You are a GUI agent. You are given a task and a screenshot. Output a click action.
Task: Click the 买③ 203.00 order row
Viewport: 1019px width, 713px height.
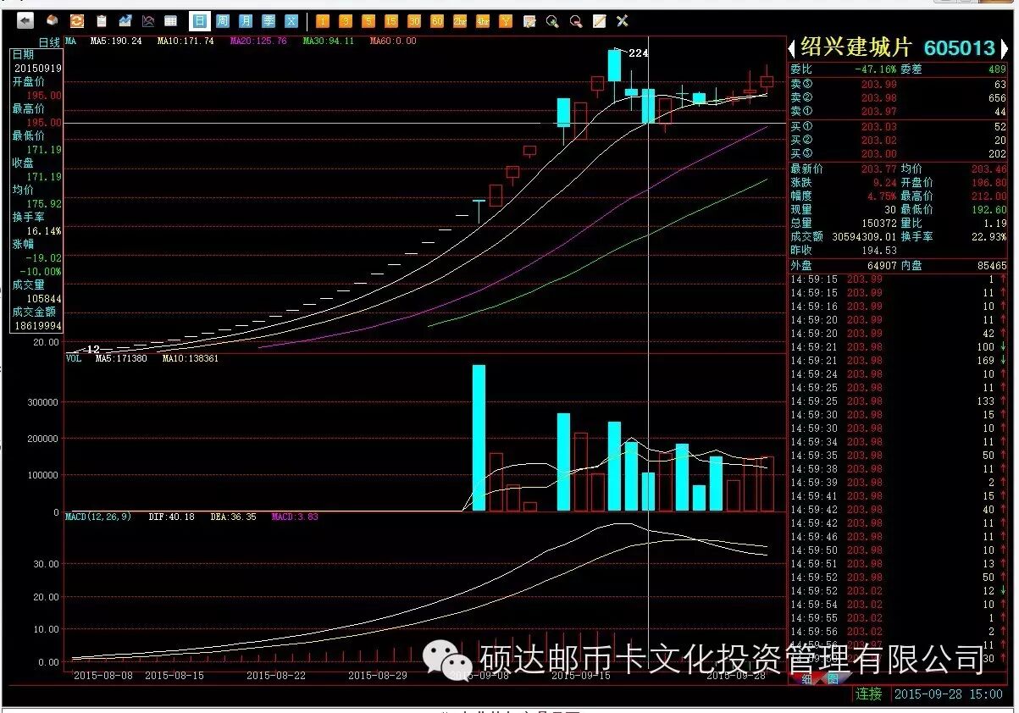click(x=899, y=153)
